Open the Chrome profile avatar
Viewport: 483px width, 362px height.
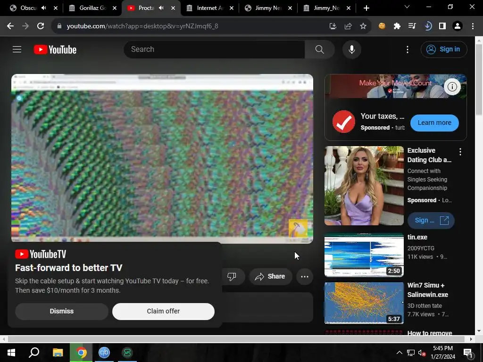[458, 26]
